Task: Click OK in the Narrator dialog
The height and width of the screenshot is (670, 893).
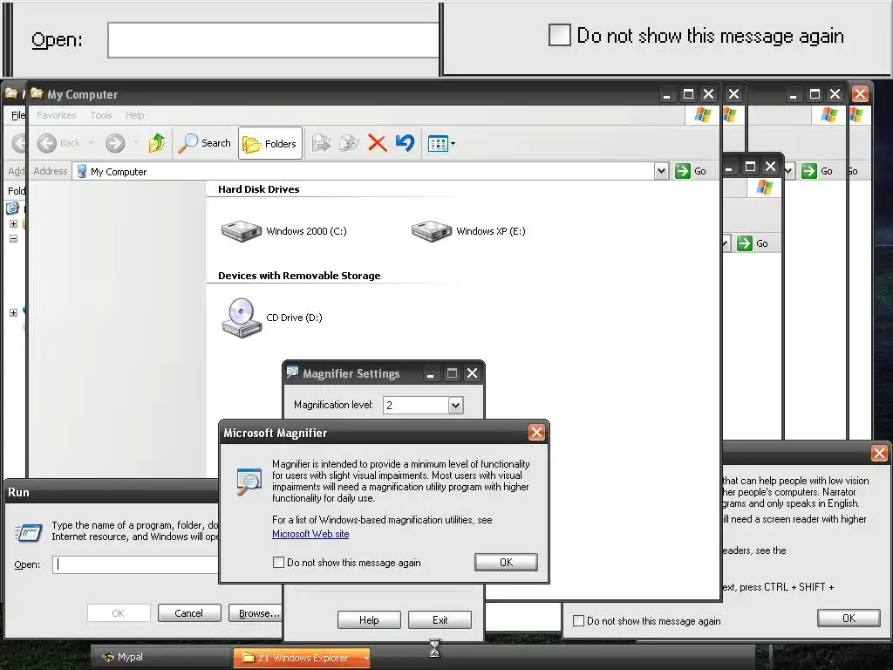Action: (x=849, y=619)
